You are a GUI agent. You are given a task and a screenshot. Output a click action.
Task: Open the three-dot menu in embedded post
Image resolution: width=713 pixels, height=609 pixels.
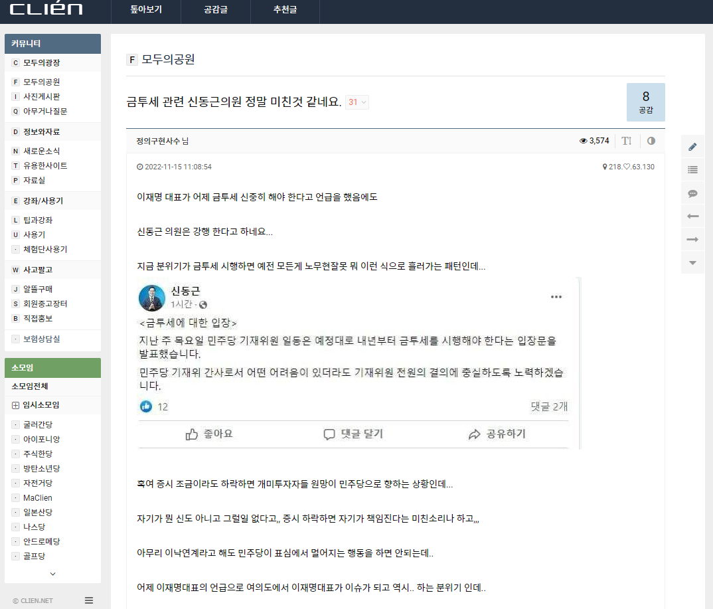point(556,297)
